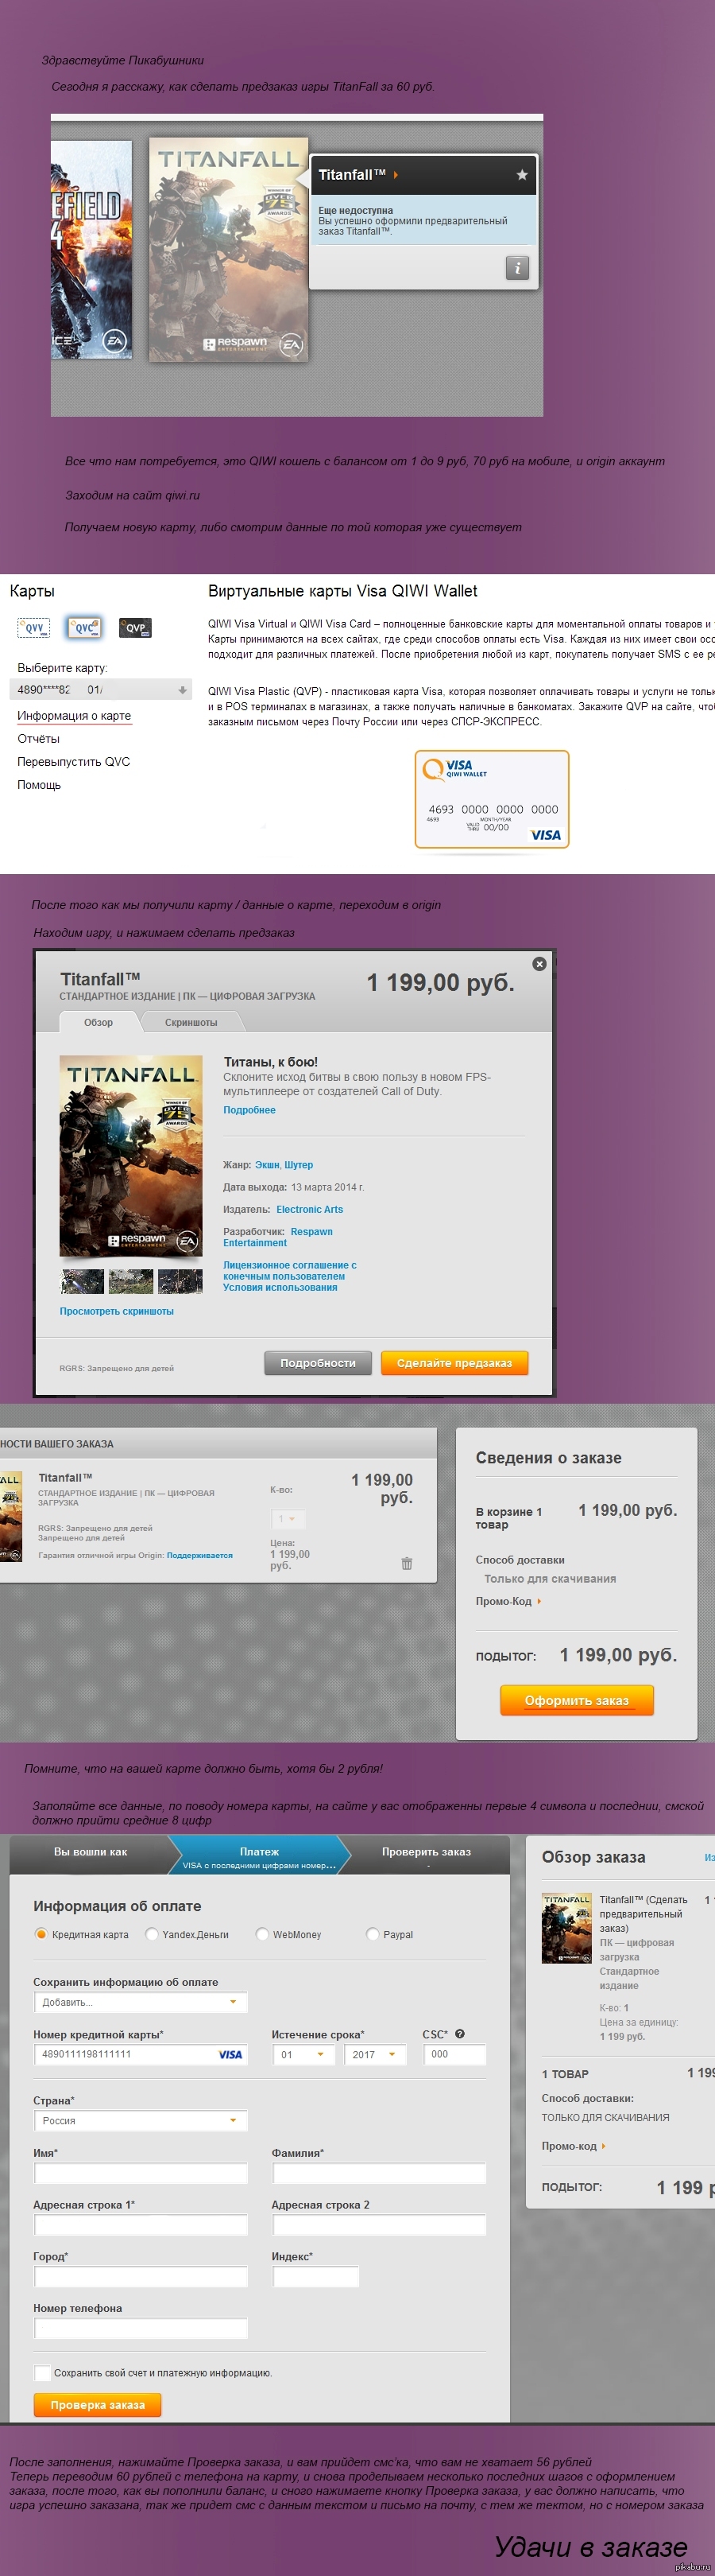The image size is (715, 2576).
Task: Click the info icon under the Titanfall tooltip
Action: pyautogui.click(x=516, y=268)
